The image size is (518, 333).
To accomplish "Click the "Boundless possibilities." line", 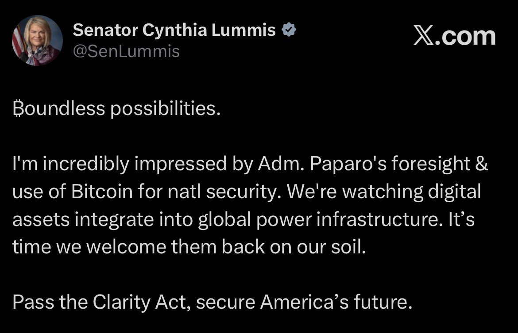I will click(x=116, y=109).
